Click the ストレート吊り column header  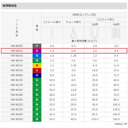52,22
